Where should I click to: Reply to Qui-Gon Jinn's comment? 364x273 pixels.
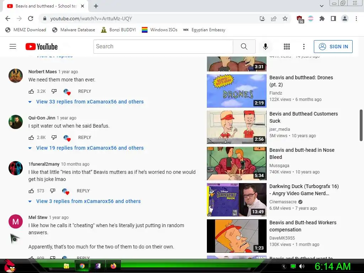pyautogui.click(x=85, y=138)
